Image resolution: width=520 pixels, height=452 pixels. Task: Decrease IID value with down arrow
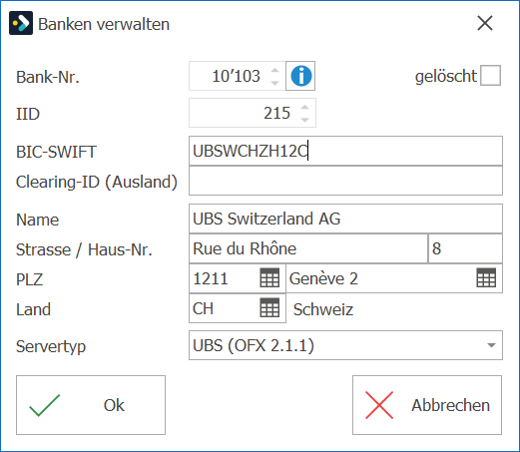point(304,120)
